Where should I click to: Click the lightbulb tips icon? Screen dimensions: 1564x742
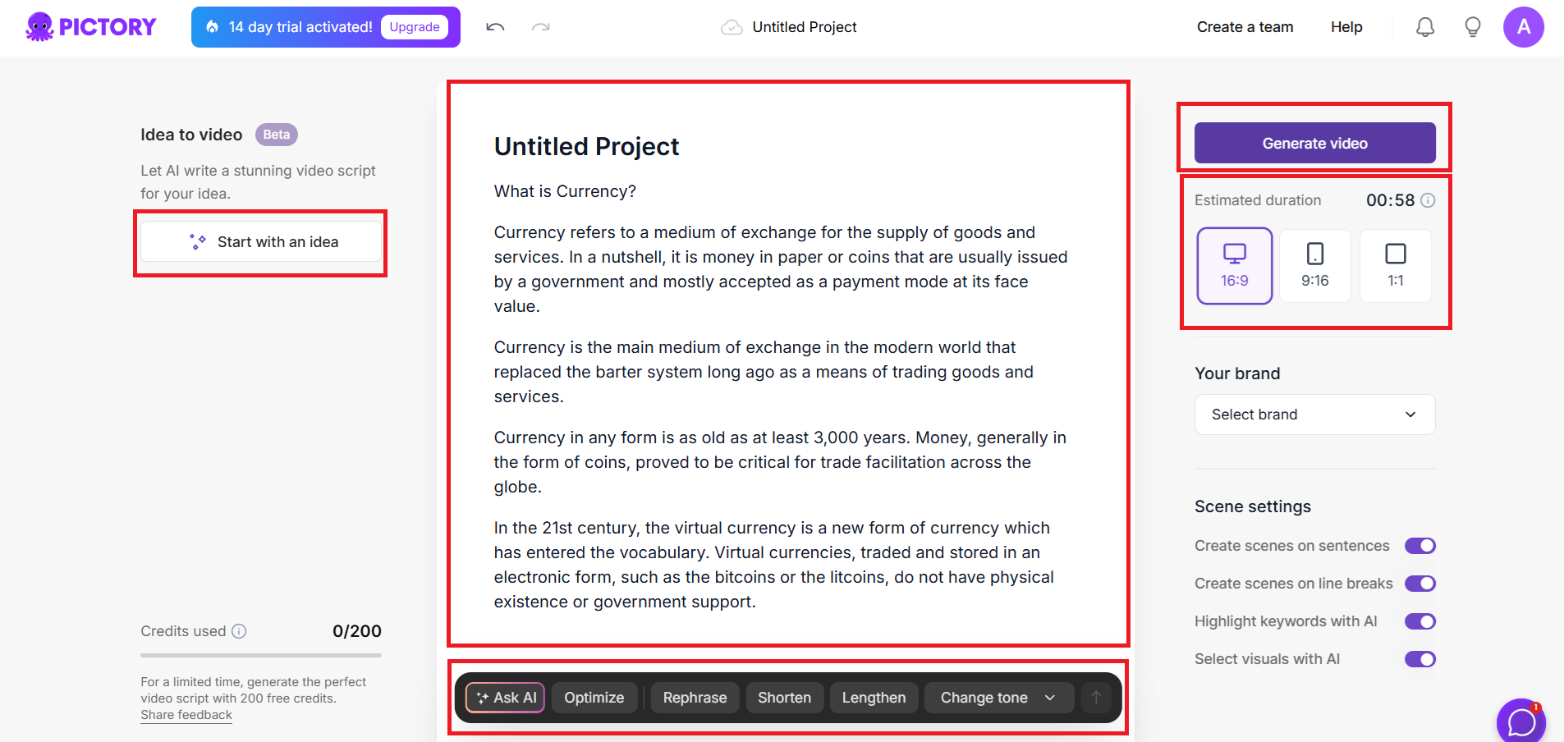(x=1473, y=27)
